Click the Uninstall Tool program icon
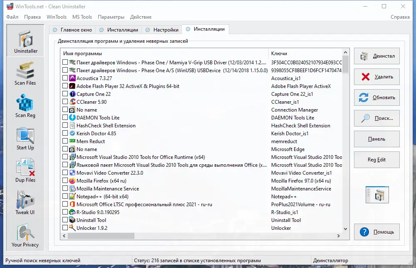 point(72,220)
